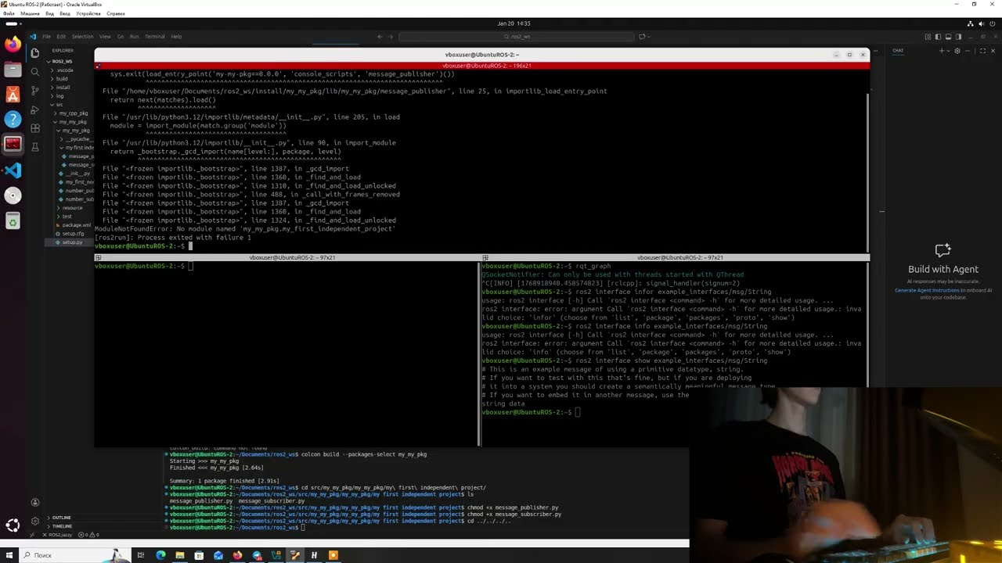Open Source Control in VS Code activity bar

(x=35, y=91)
